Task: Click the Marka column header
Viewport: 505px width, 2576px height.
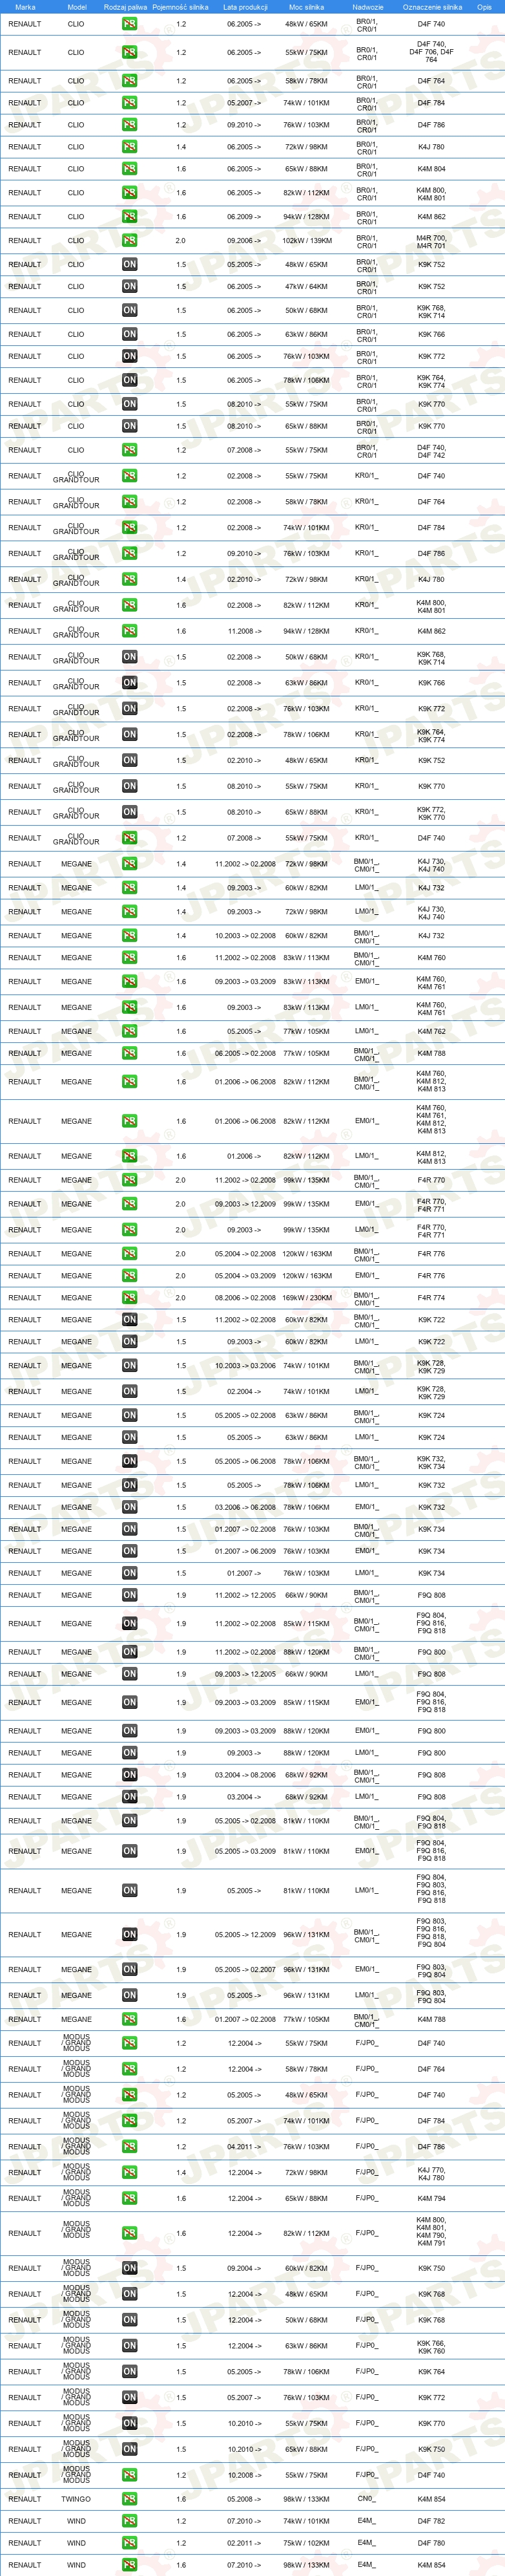Action: [25, 7]
